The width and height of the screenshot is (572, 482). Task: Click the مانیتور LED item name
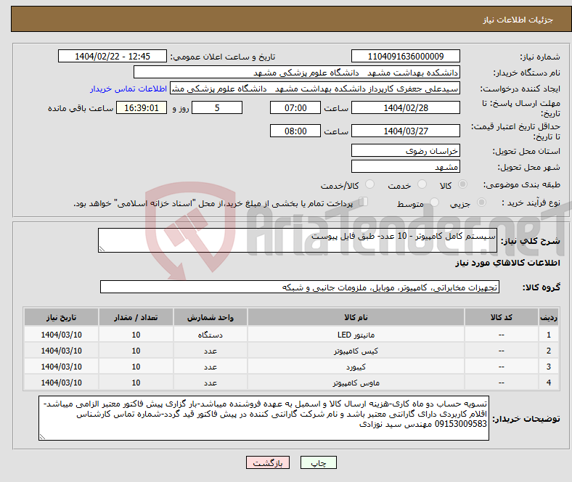[356, 335]
